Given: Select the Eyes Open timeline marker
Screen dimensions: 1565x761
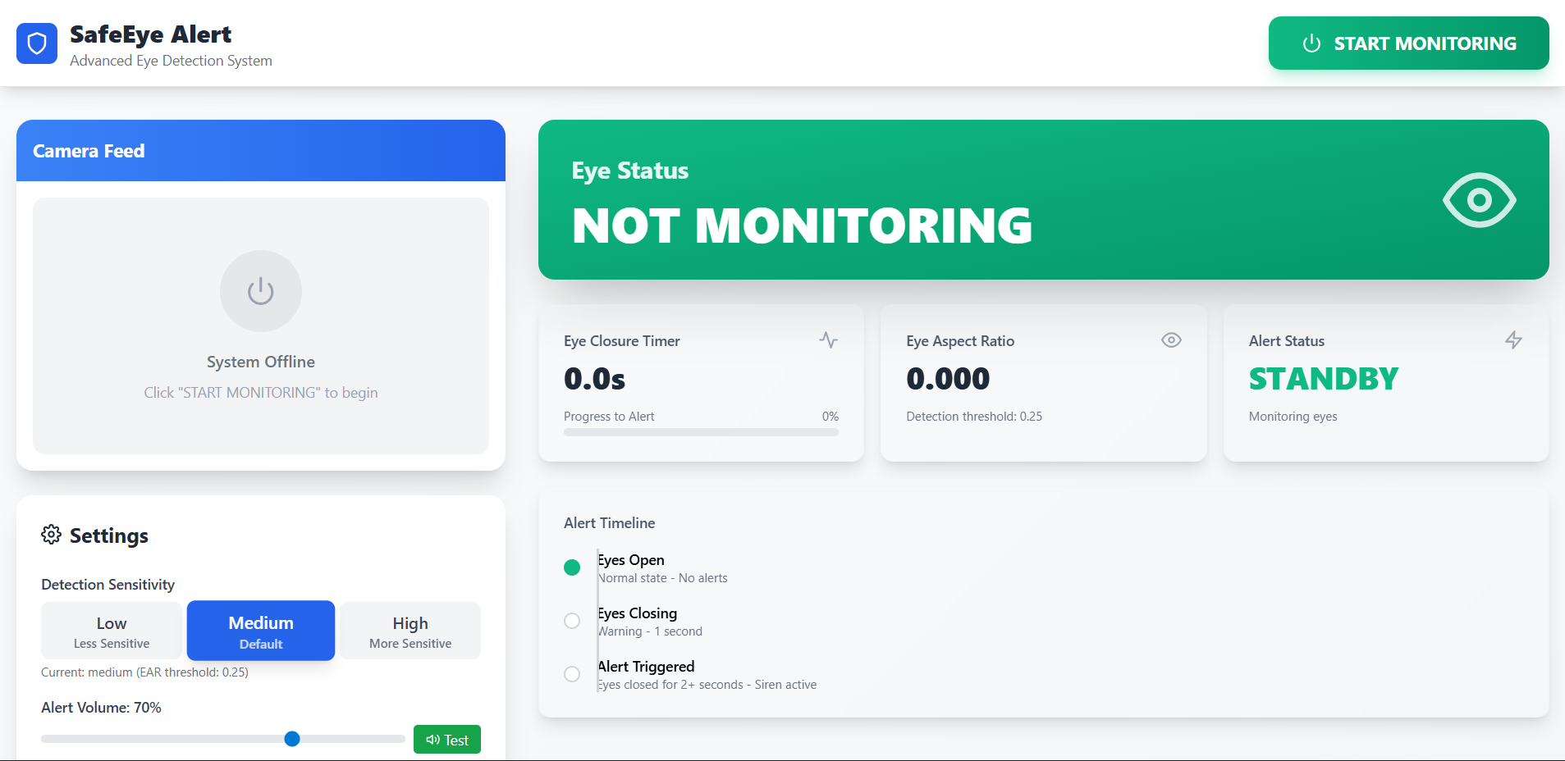Looking at the screenshot, I should pyautogui.click(x=572, y=567).
